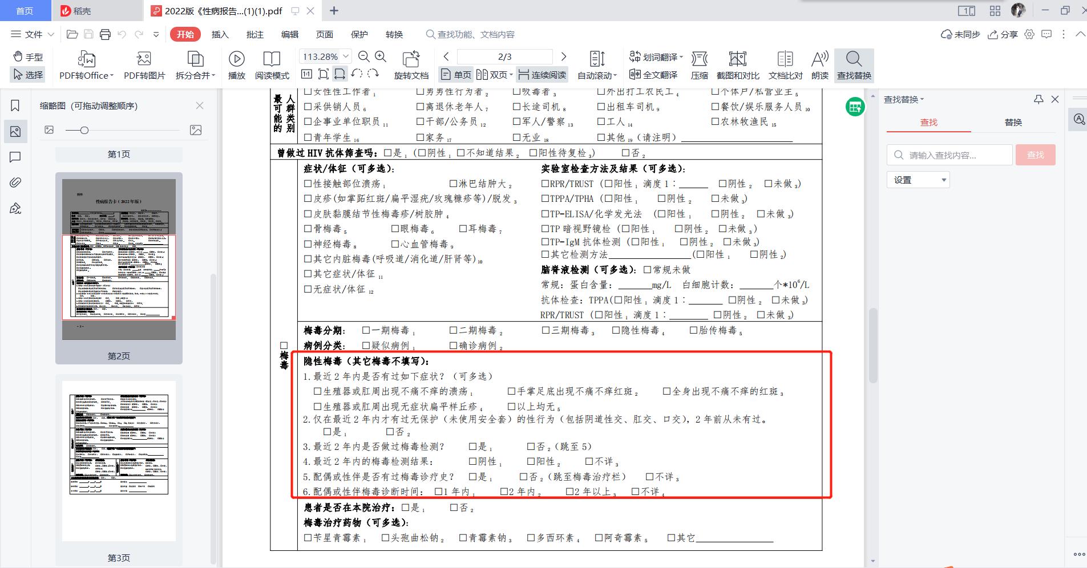
Task: Open the signature panel in sidebar
Action: (15, 208)
